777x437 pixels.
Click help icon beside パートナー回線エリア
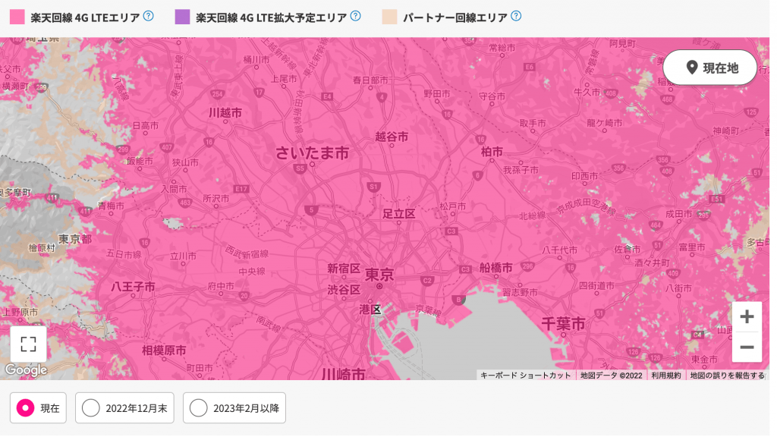pos(516,16)
